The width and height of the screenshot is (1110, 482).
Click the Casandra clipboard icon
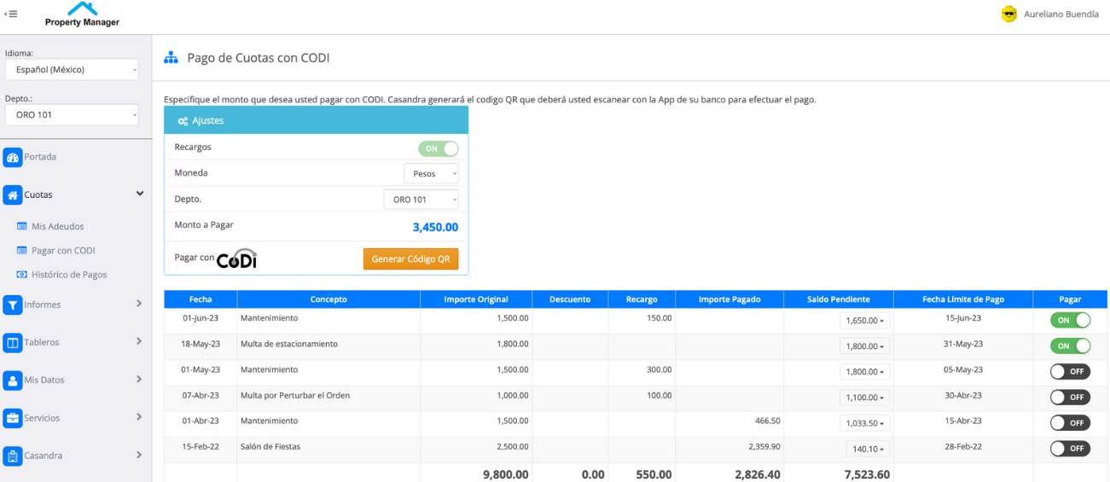click(x=13, y=456)
